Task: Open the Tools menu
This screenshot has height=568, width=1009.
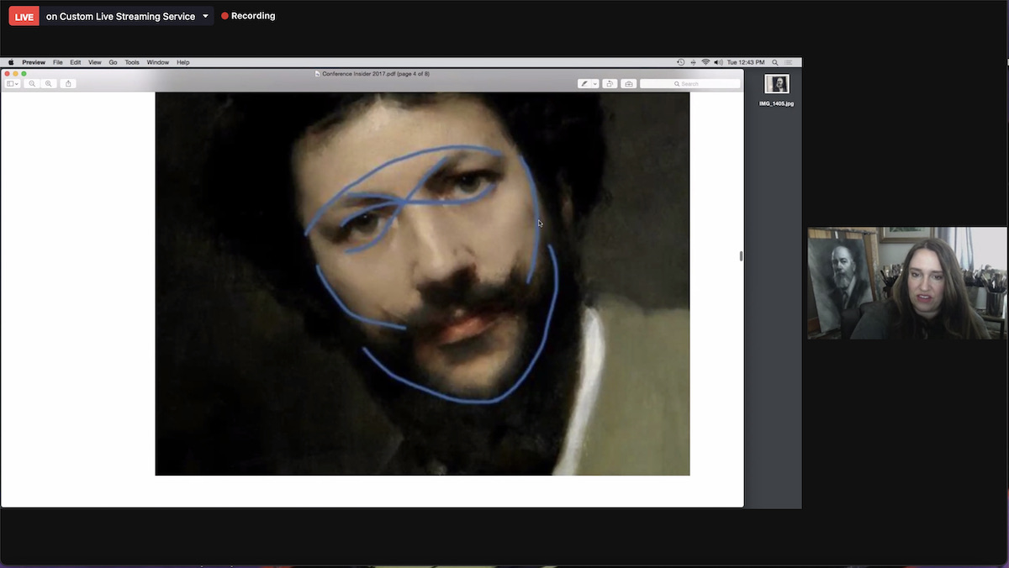Action: point(132,62)
